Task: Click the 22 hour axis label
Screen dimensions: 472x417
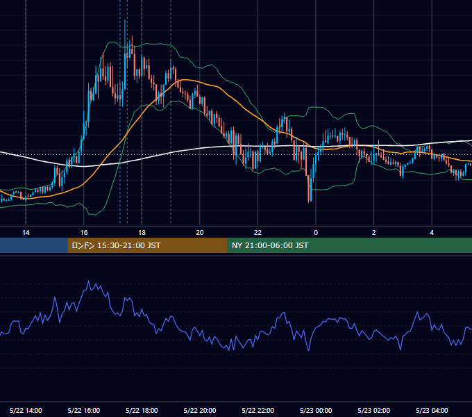Action: tap(258, 233)
